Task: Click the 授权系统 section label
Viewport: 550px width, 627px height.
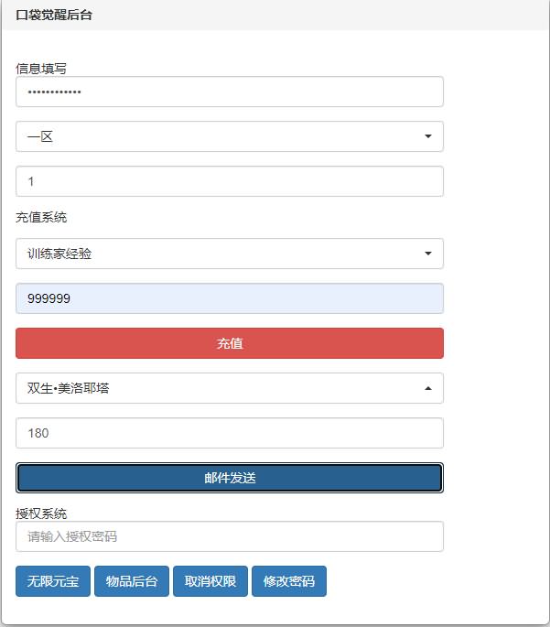Action: point(41,513)
